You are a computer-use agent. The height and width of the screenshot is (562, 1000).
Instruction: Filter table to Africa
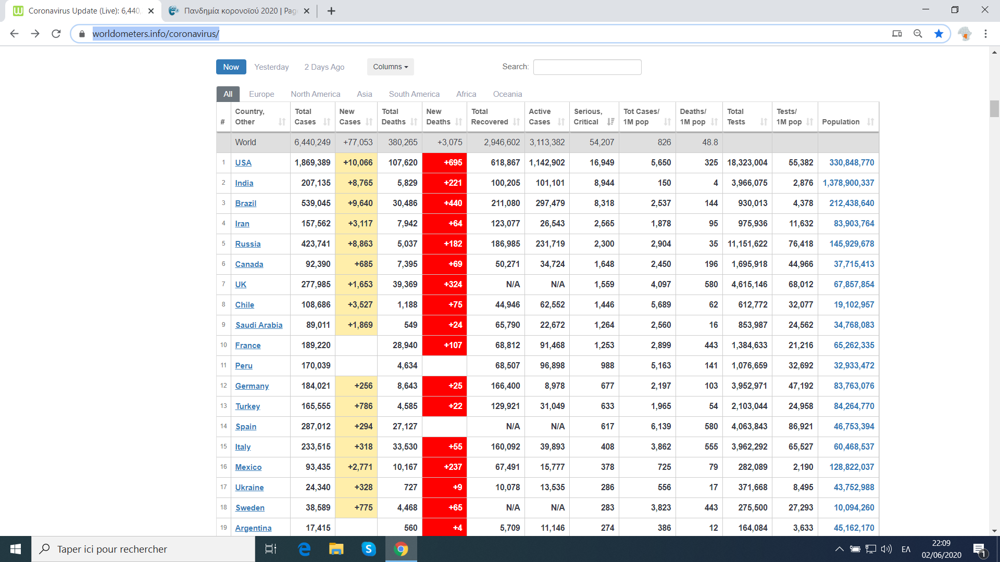[466, 94]
